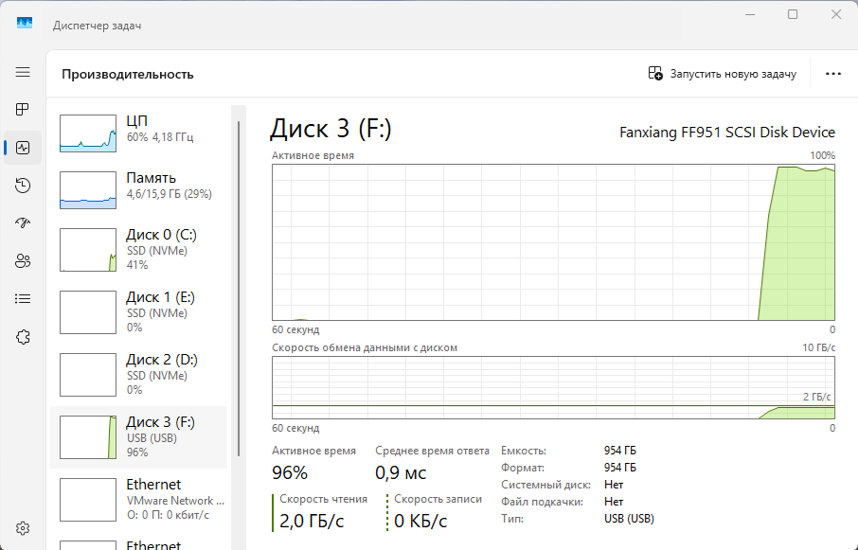858x550 pixels.
Task: Open the Details list icon
Action: click(x=23, y=299)
